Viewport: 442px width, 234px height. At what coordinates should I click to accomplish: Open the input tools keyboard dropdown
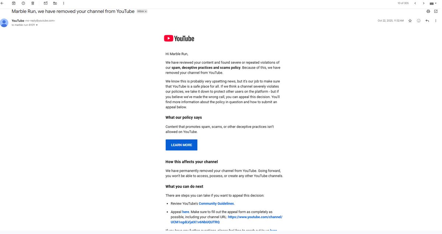tap(434, 3)
